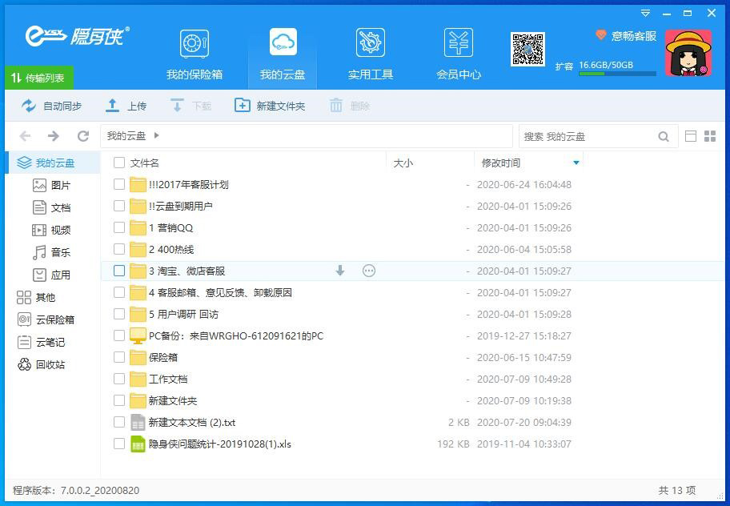
Task: Open 云笔记 in the sidebar
Action: click(41, 342)
